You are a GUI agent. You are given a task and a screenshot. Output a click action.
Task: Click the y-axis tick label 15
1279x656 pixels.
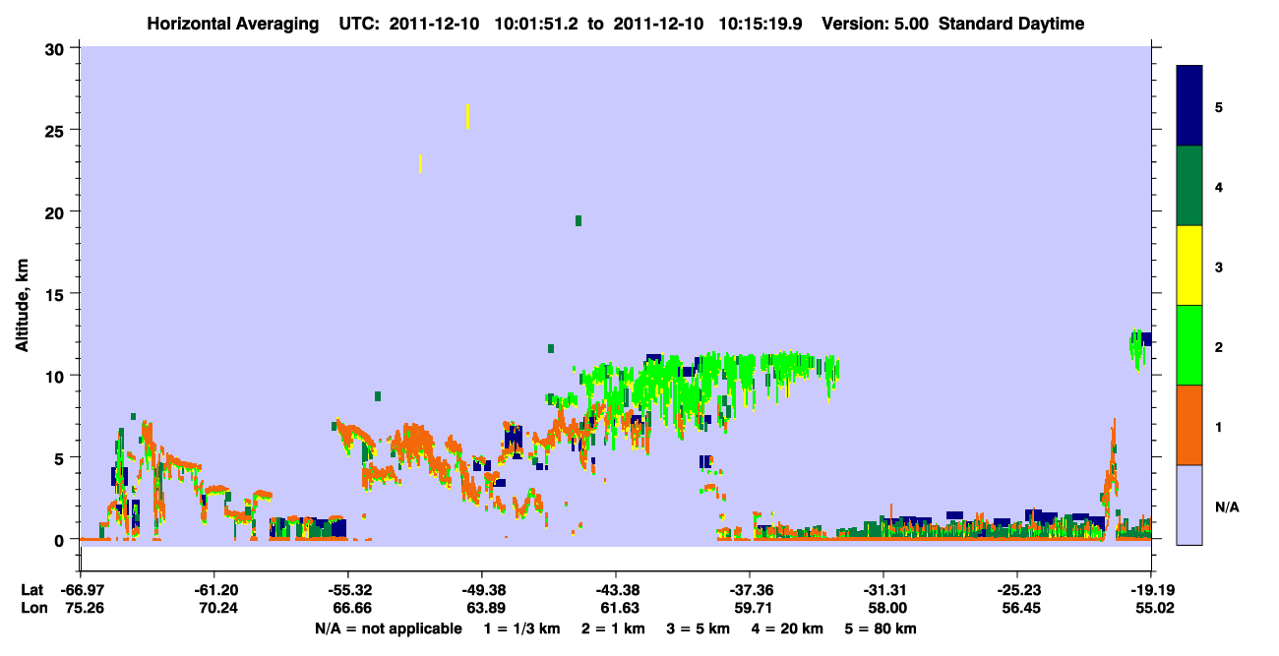(x=55, y=294)
